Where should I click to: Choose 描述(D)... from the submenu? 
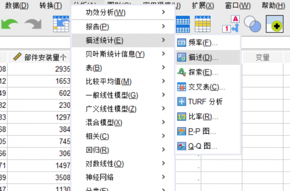pos(208,57)
